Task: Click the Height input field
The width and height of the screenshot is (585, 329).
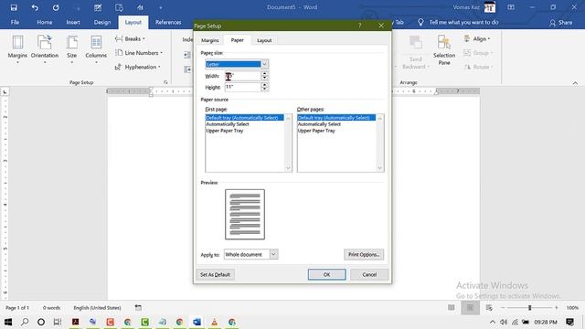Action: click(x=242, y=87)
